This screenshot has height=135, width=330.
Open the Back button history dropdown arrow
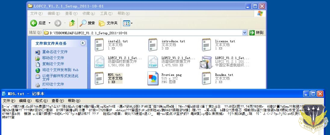[50, 23]
